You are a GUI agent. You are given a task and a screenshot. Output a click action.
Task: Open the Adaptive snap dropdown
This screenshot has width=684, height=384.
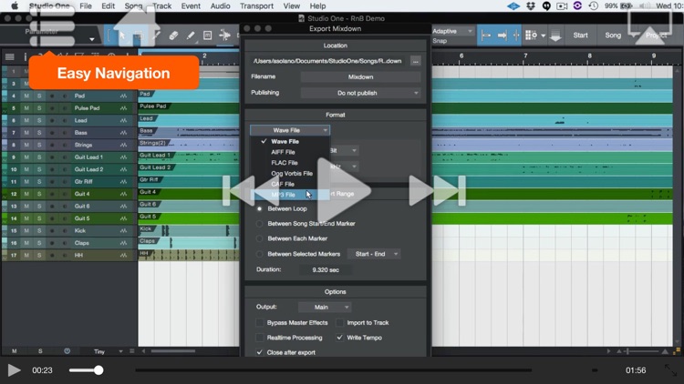(x=452, y=31)
